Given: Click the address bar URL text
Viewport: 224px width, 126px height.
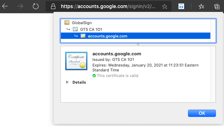Looking at the screenshot, I should tap(108, 6).
